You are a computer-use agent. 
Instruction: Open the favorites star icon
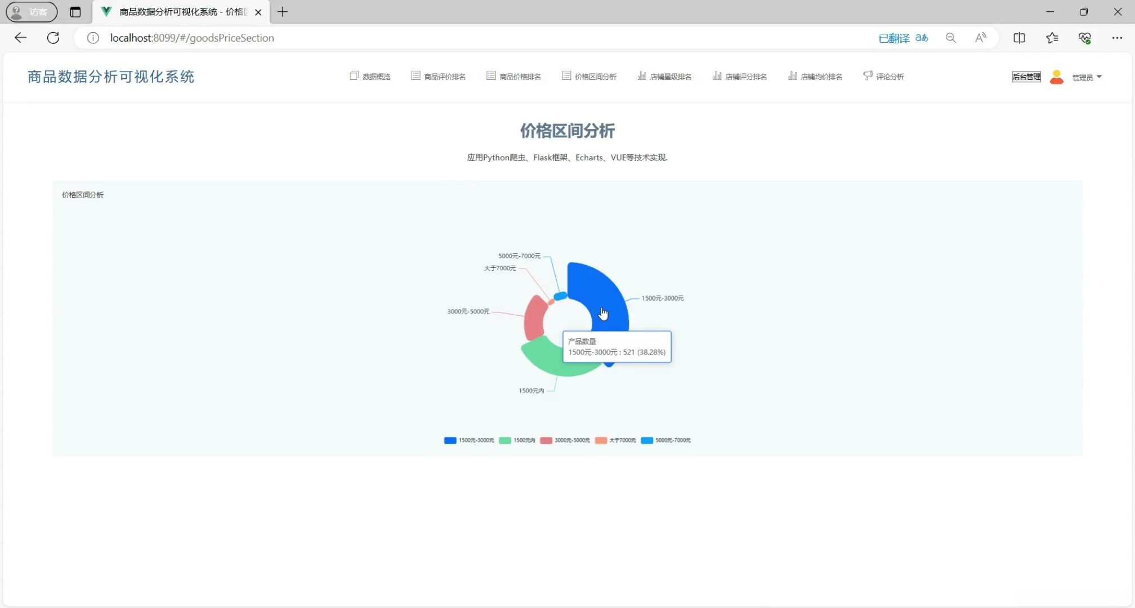[1052, 38]
